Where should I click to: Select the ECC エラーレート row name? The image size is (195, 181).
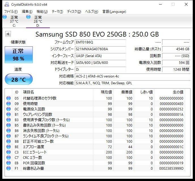(x=35, y=152)
